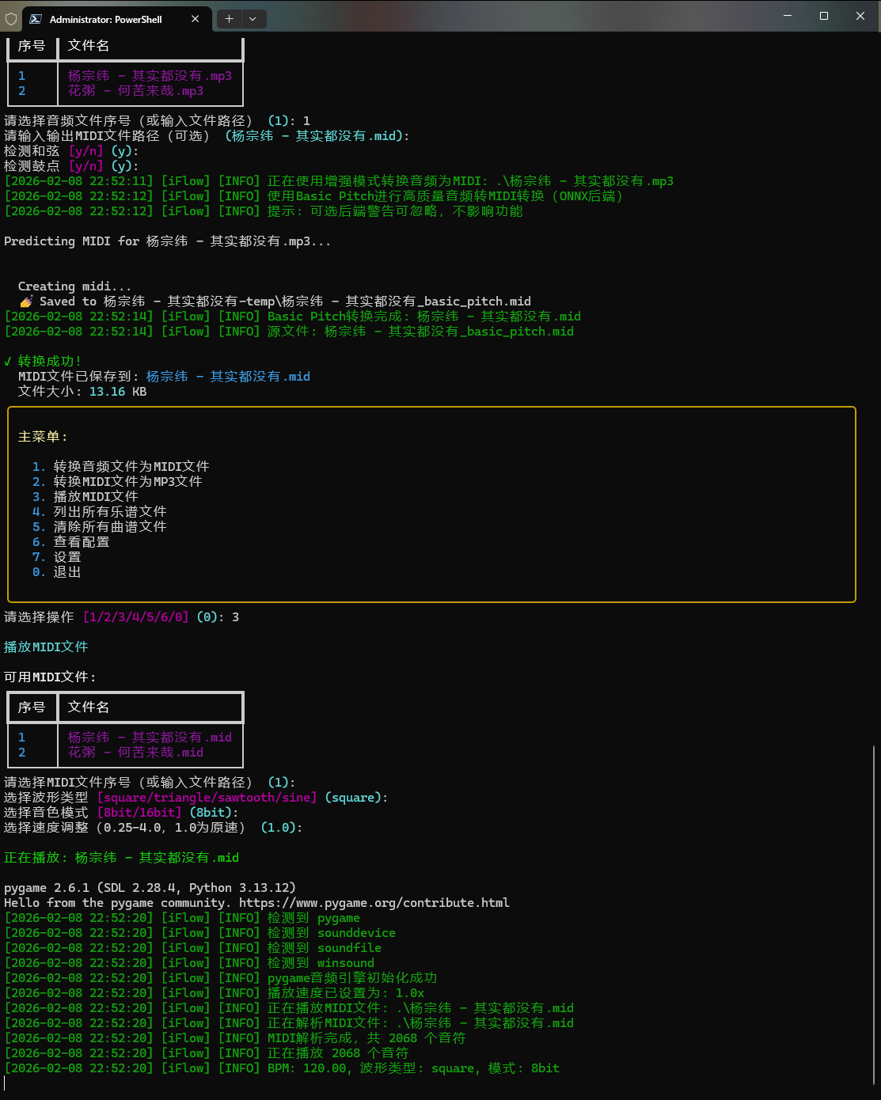Click the cursor line at the terminal bottom
The width and height of the screenshot is (881, 1100).
click(5, 1083)
